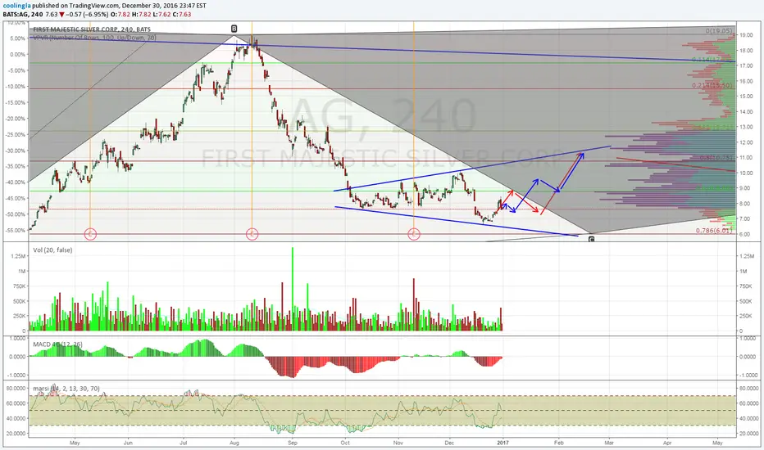Click circled C marker on the May vertical line
Screen dimensions: 764x450
91,234
